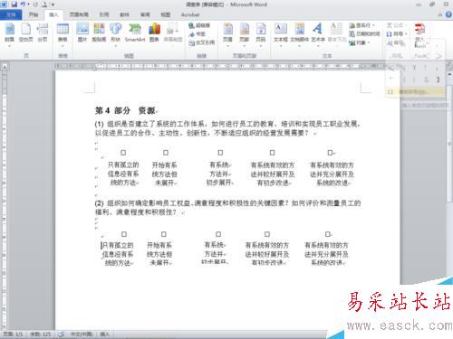This screenshot has height=339, width=453.
Task: Check question (1) box above 有系统方法并初步展开
Action: pyautogui.click(x=220, y=153)
